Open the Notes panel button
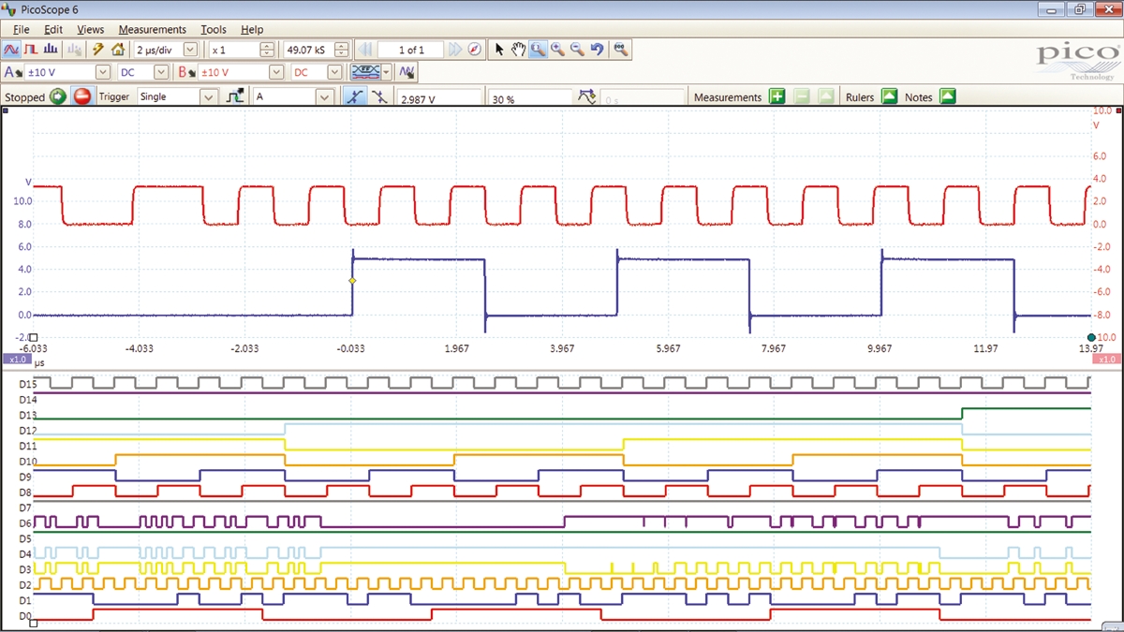Screen dimensions: 1124x632 click(948, 96)
